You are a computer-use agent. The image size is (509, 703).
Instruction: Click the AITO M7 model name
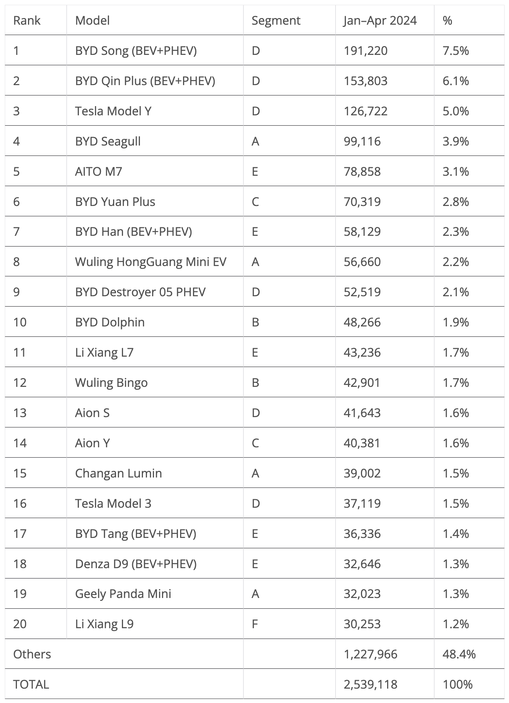[98, 171]
